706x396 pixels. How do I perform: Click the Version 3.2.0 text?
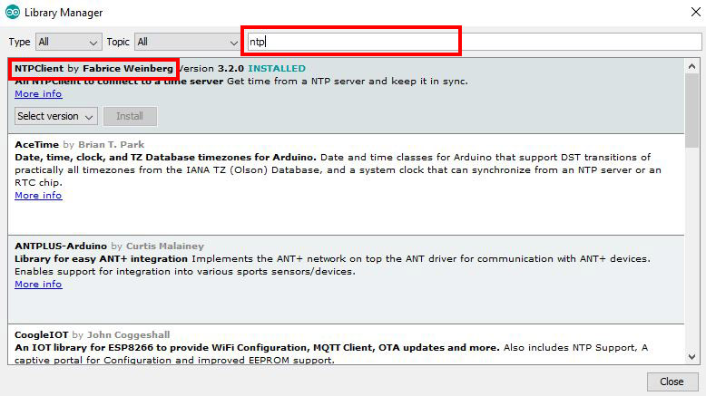(211, 68)
